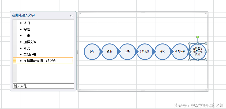Select the 考试 bullet in text pane
The image size is (226, 109).
pyautogui.click(x=27, y=48)
